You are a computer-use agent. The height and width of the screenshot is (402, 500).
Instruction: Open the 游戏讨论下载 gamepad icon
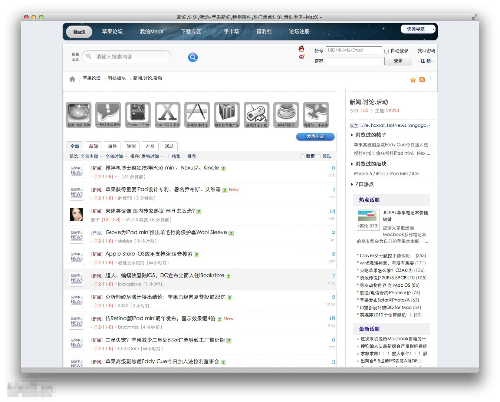coord(257,115)
